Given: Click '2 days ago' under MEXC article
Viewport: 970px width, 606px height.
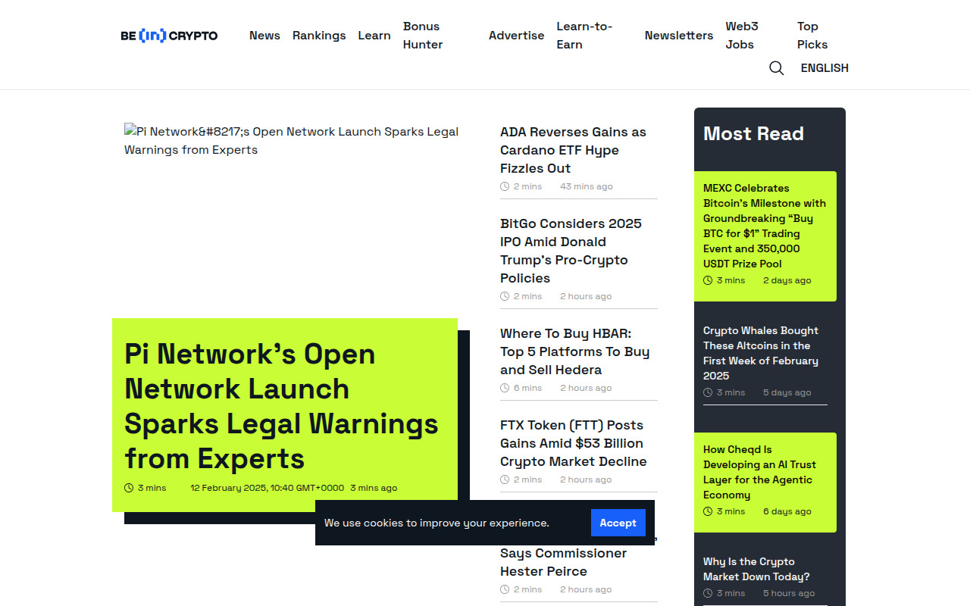Looking at the screenshot, I should click(787, 280).
